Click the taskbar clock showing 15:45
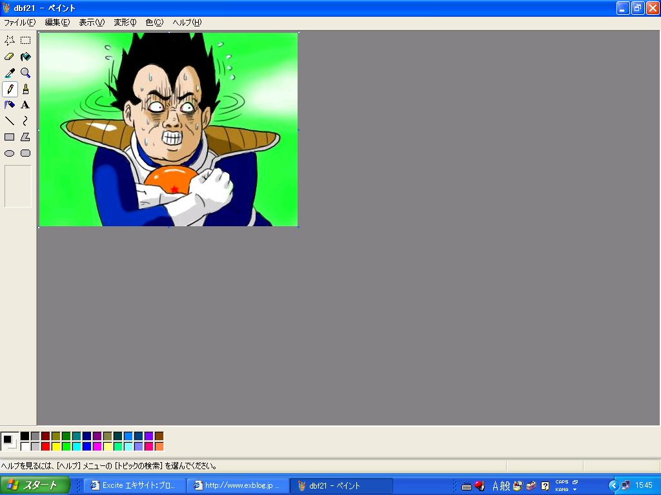The width and height of the screenshot is (661, 495). pyautogui.click(x=644, y=485)
